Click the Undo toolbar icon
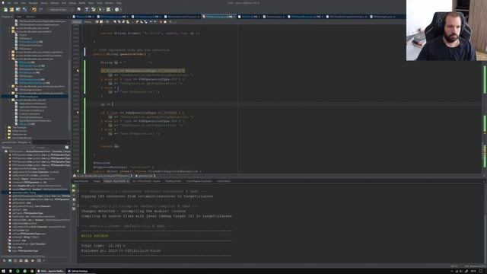Screen dimensions: 487x274 [34, 10]
